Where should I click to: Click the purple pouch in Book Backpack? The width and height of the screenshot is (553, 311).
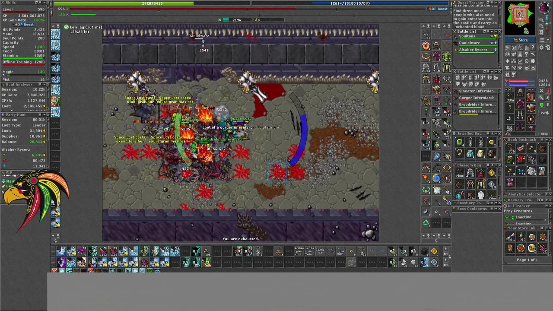tap(509, 182)
